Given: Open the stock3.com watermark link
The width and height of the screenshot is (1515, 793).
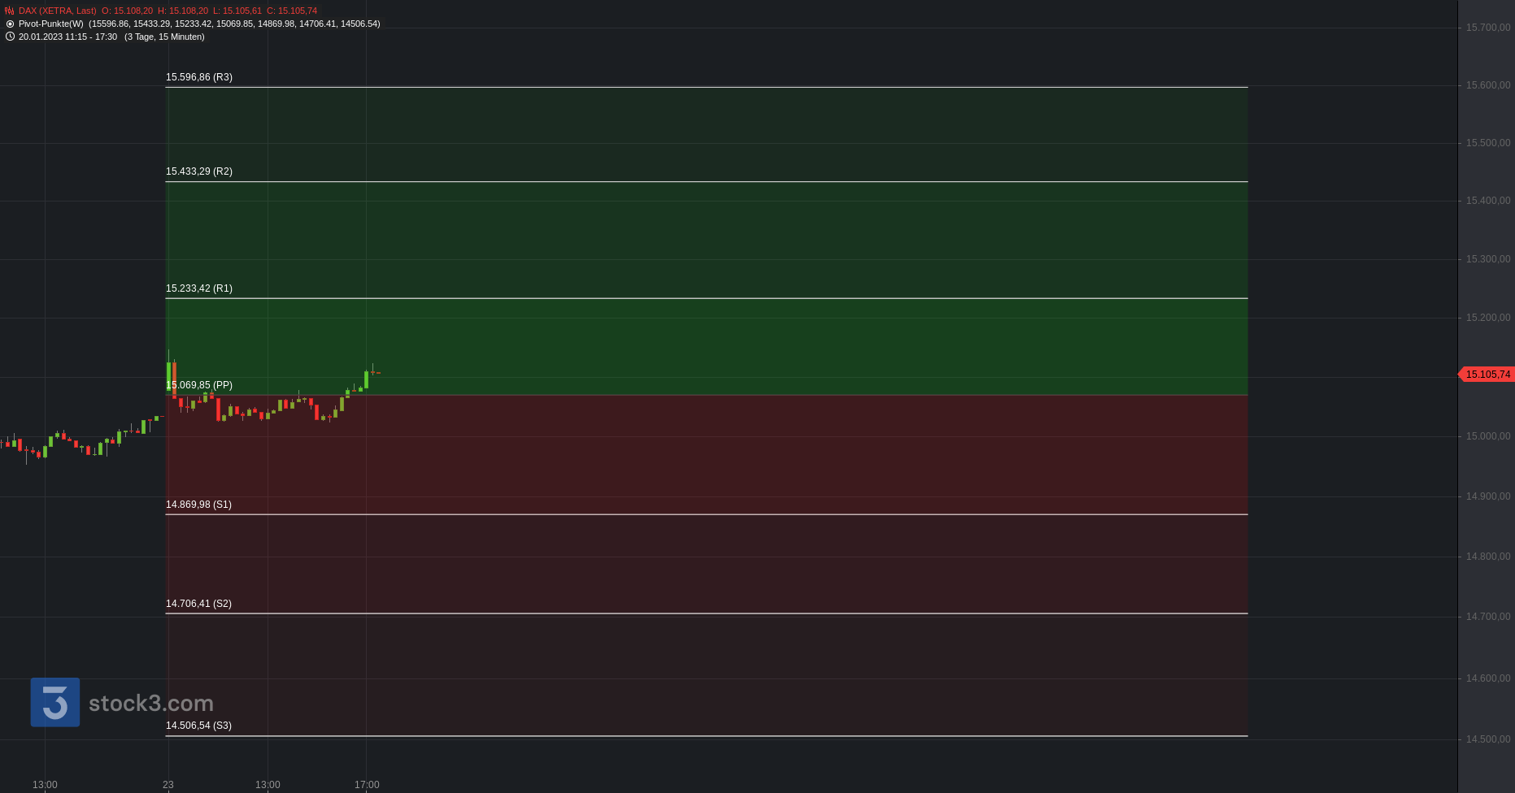Looking at the screenshot, I should point(150,704).
